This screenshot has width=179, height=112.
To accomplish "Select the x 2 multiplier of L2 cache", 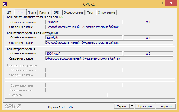I will (x=148, y=54).
